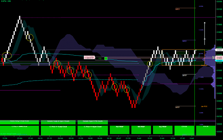
Task: Click the MR1 pivot level label
Action: click(177, 9)
